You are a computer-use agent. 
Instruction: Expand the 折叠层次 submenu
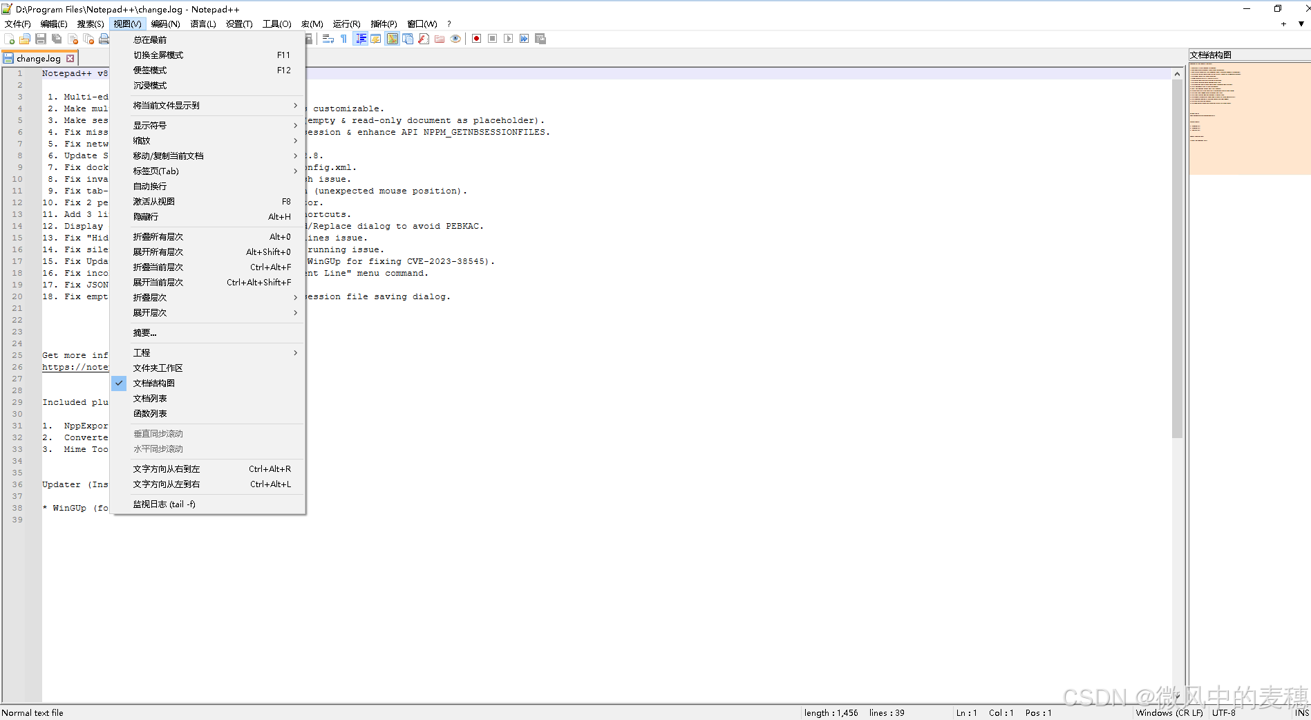[x=207, y=298]
